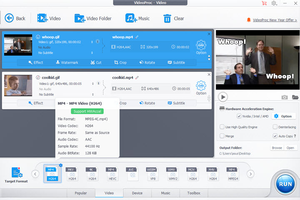Select the whoop.gif thumbnail
The width and height of the screenshot is (300, 200).
18,45
